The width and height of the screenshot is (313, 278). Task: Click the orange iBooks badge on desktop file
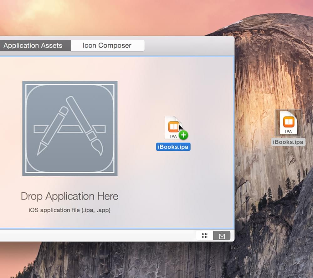point(288,121)
